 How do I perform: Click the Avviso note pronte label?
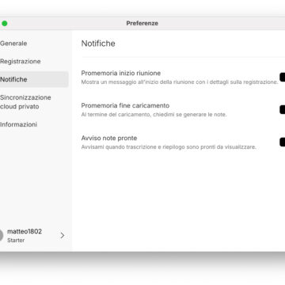(x=109, y=138)
